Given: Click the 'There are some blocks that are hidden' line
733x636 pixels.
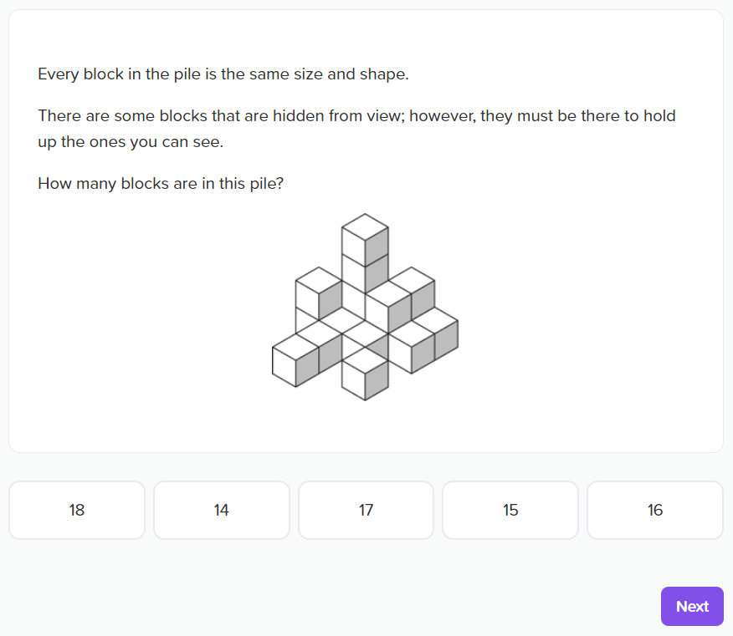Looking at the screenshot, I should (356, 116).
